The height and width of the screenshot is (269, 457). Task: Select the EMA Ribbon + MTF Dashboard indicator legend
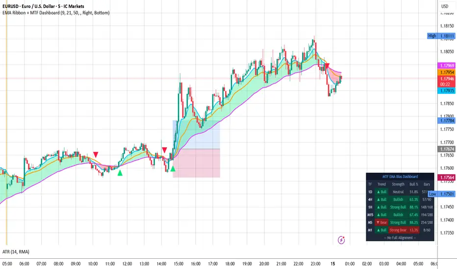tap(56, 13)
